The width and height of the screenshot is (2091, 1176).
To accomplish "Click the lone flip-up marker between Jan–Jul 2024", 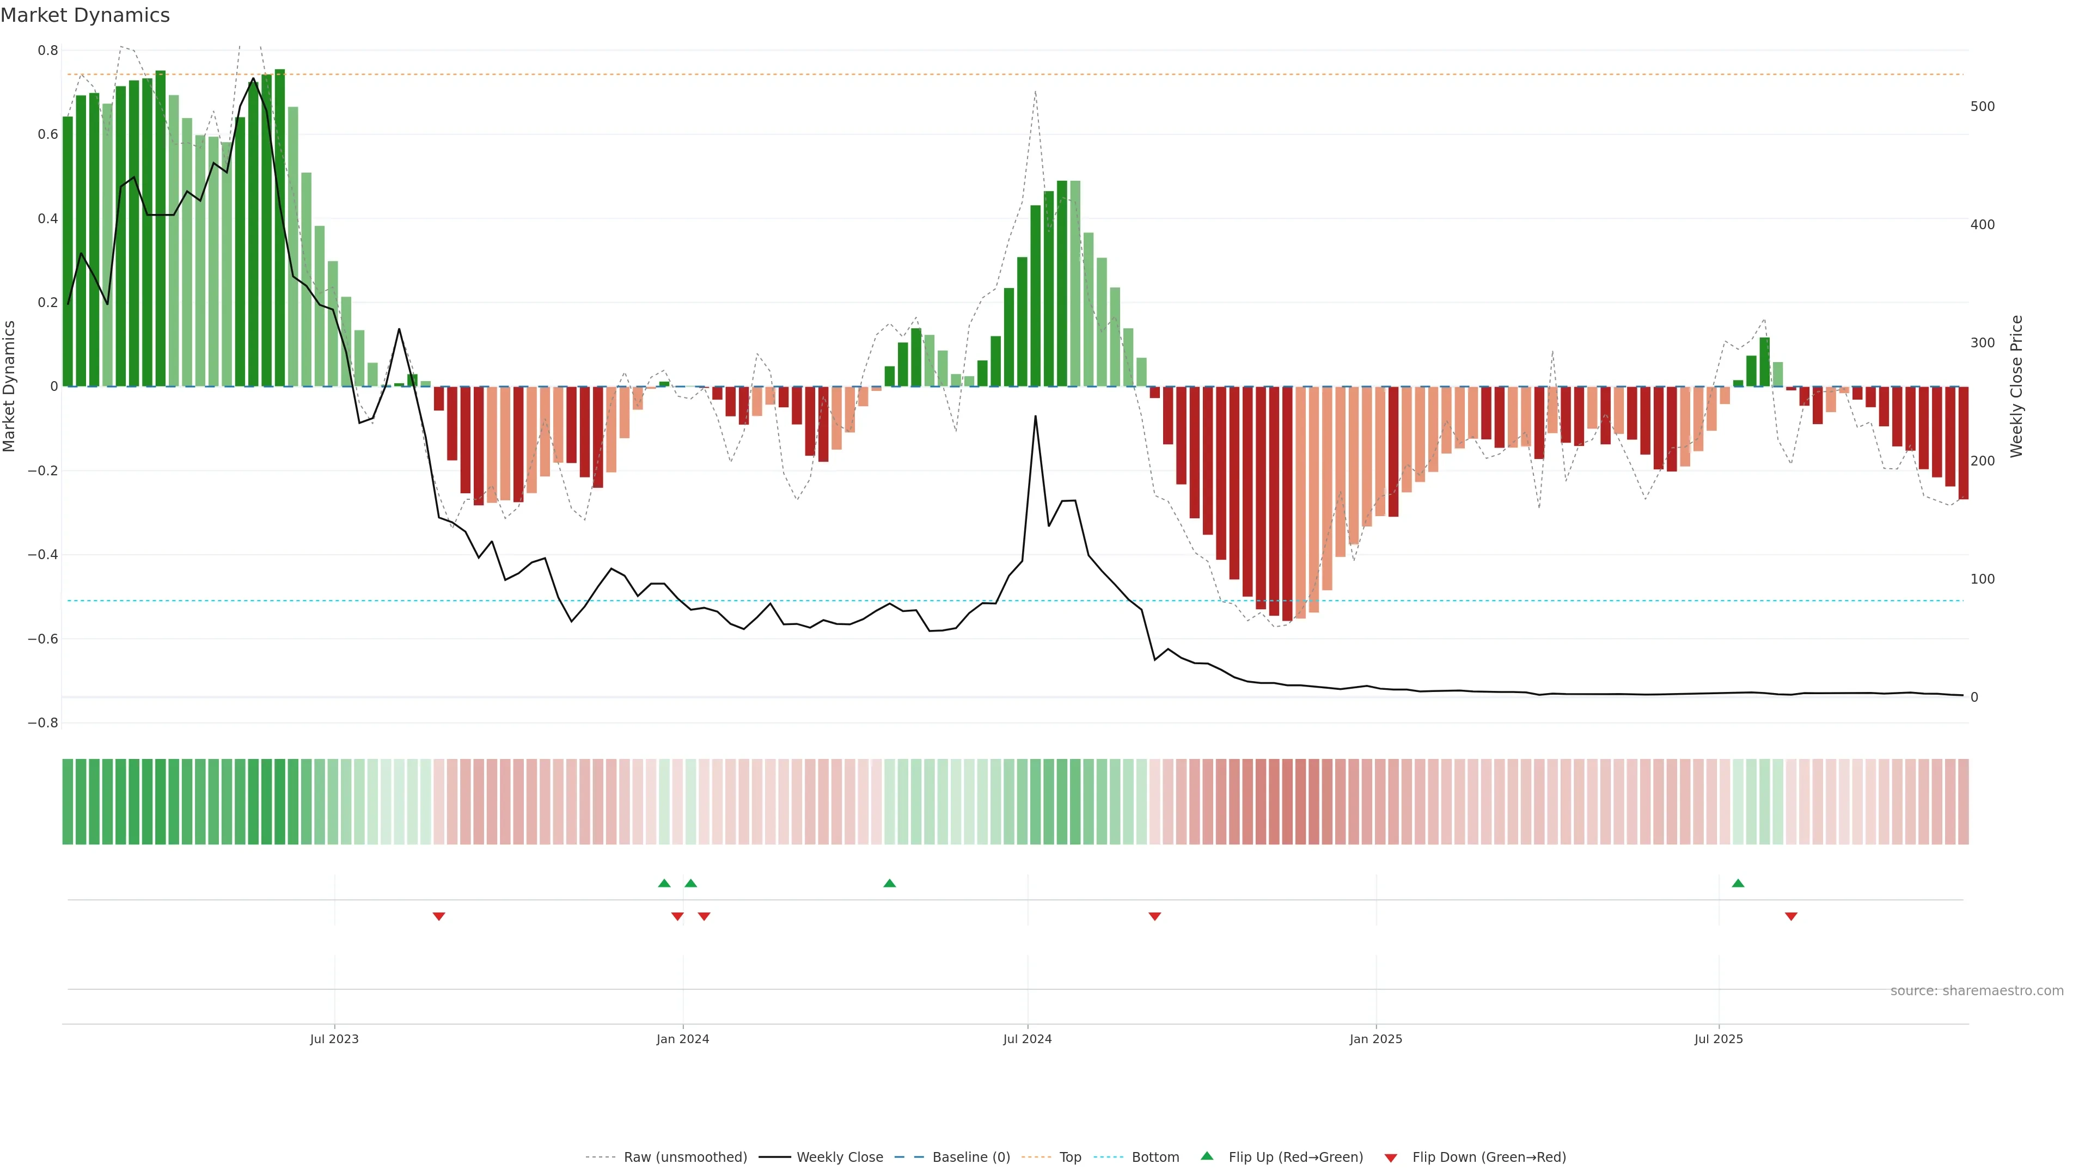I will pyautogui.click(x=890, y=883).
